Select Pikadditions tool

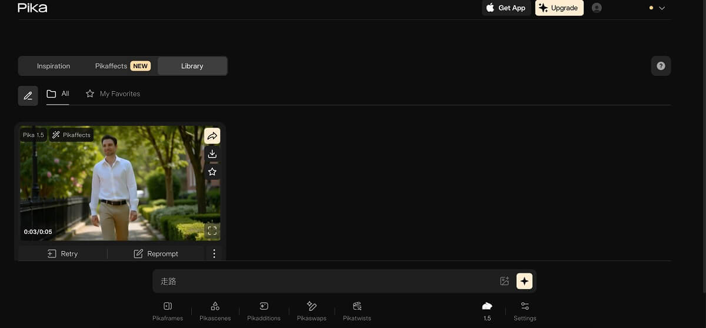tap(264, 311)
